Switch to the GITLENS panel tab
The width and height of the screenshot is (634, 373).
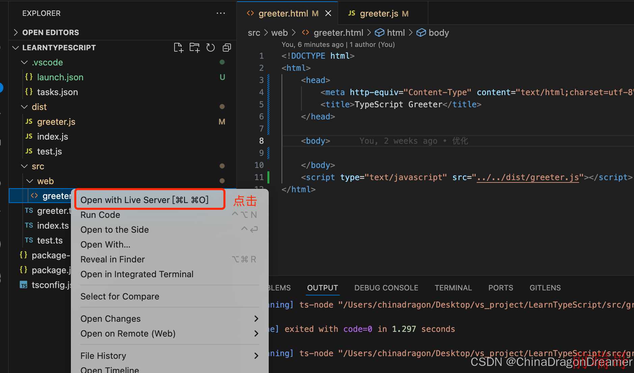tap(545, 288)
